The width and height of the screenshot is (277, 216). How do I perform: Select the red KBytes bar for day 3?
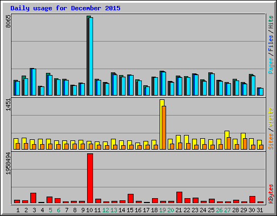pos(34,198)
